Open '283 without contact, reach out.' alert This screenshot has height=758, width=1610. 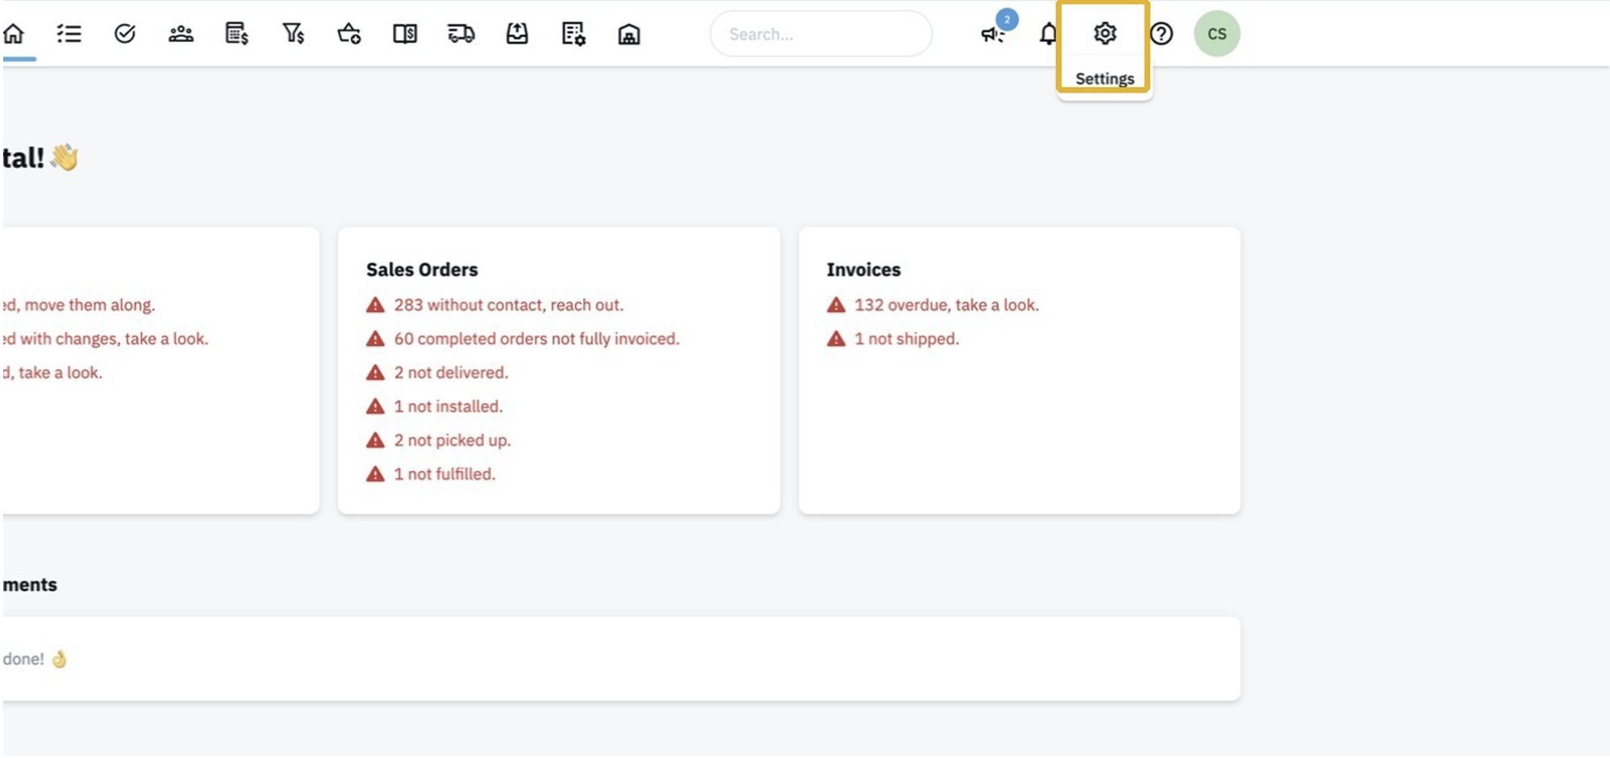tap(508, 305)
